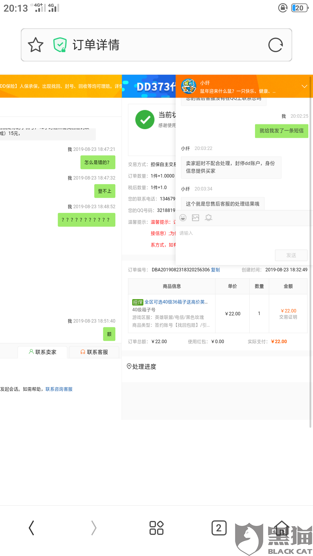
Task: Go forward with browser forward arrow
Action: tap(94, 528)
